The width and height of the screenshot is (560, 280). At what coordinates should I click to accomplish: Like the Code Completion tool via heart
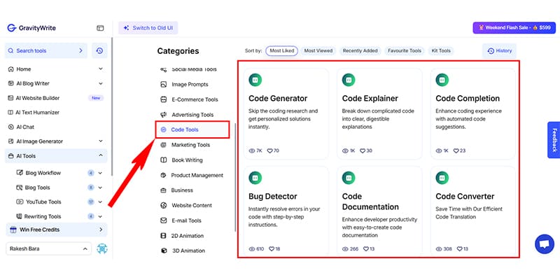[x=456, y=150]
